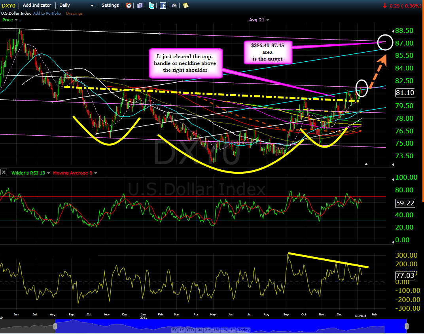Grab the left handle of range slider
This screenshot has width=424, height=334.
[55, 326]
